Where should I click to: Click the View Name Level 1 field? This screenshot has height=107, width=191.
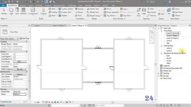[x=20, y=77]
